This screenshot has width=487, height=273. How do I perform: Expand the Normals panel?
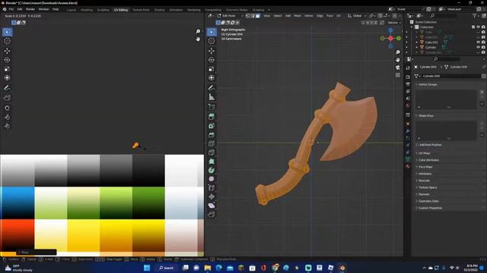(x=424, y=180)
